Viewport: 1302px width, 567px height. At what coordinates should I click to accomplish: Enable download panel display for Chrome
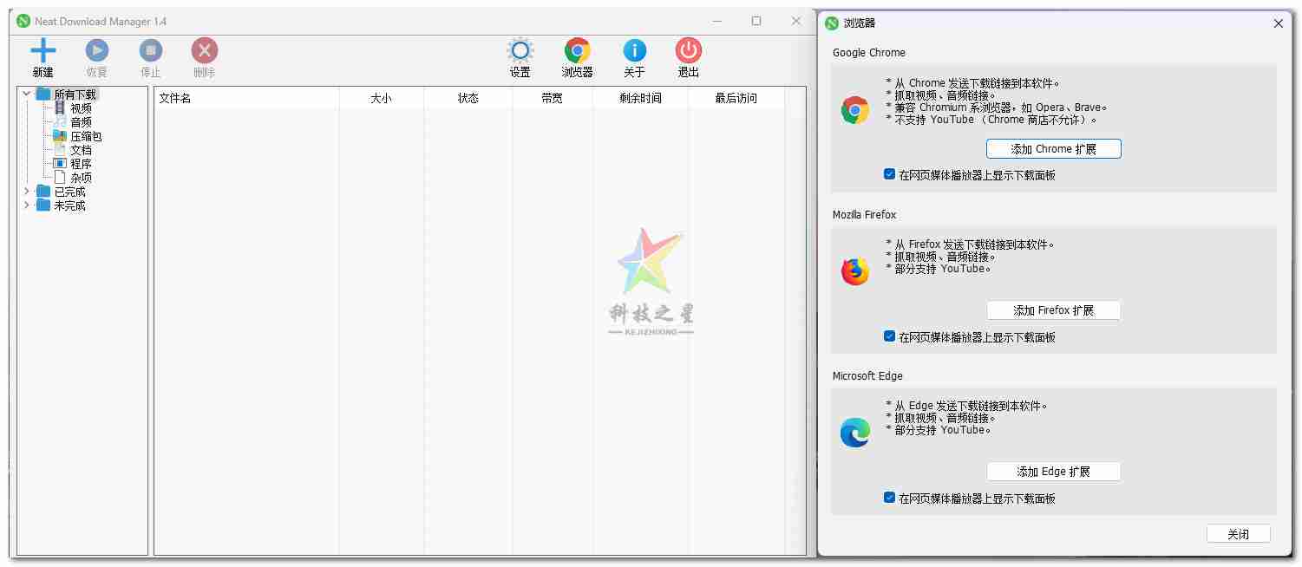(889, 173)
